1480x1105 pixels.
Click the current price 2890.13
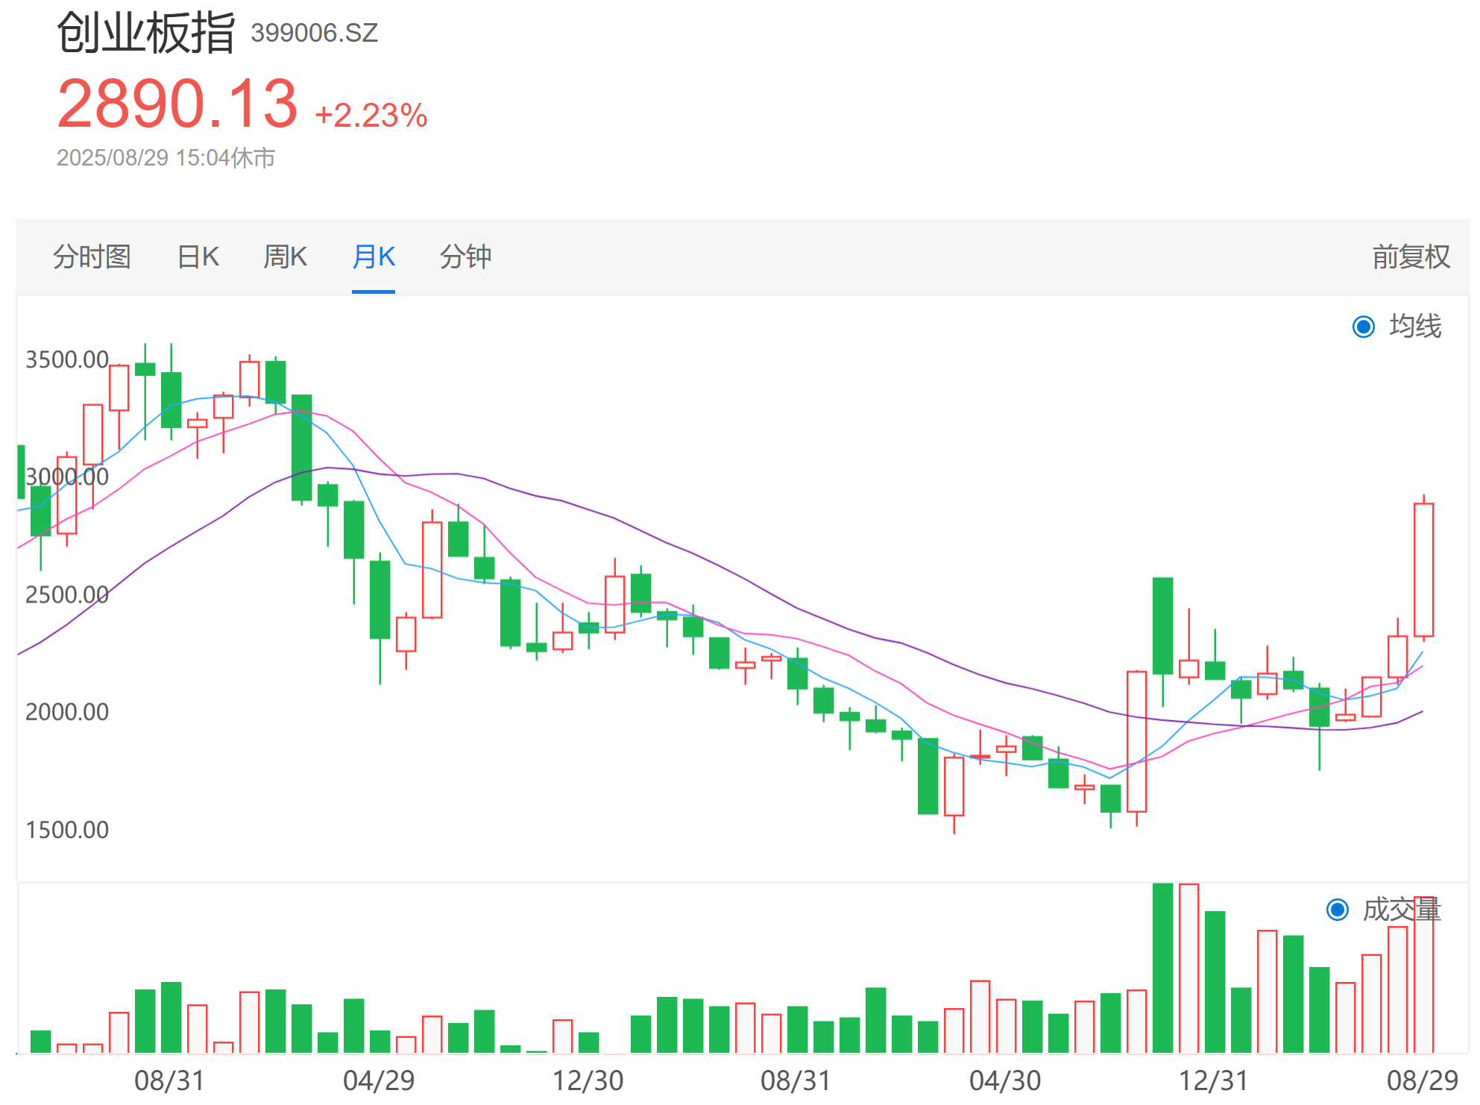[177, 104]
